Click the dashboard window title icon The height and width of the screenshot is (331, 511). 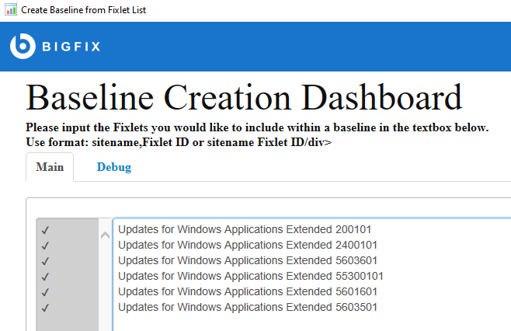click(x=11, y=9)
